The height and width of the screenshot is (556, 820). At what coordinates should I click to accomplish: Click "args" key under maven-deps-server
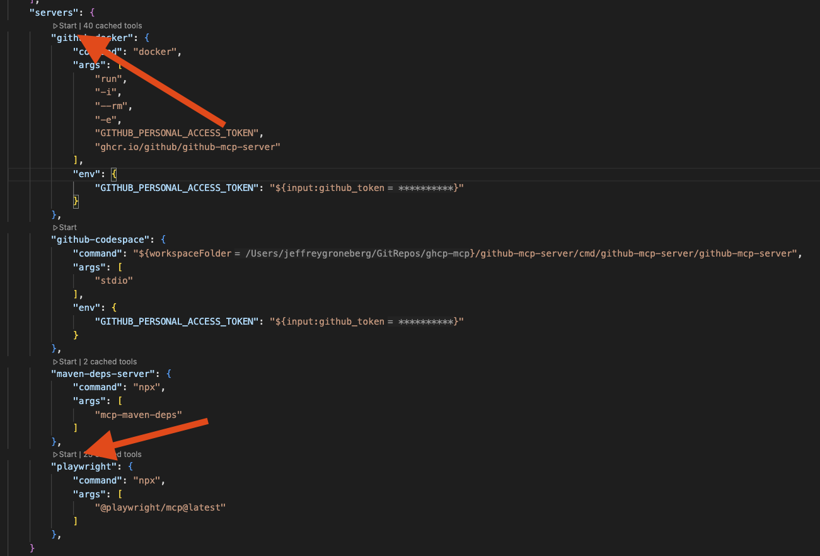pos(89,401)
